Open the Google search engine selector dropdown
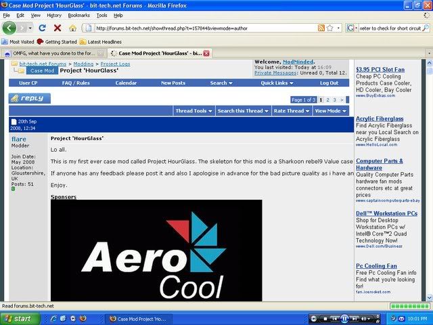 (352, 28)
